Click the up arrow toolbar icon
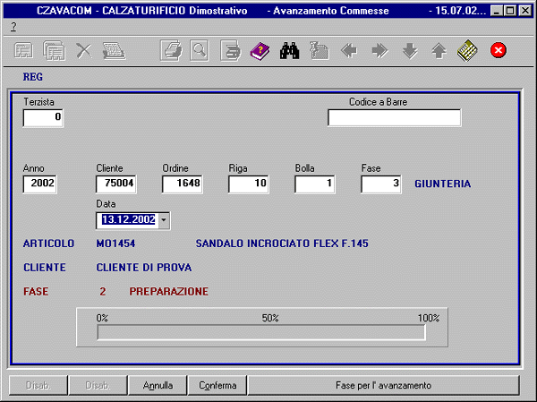This screenshot has width=537, height=402. tap(439, 51)
